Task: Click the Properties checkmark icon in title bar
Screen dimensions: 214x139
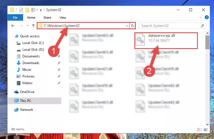Action: (x=21, y=10)
